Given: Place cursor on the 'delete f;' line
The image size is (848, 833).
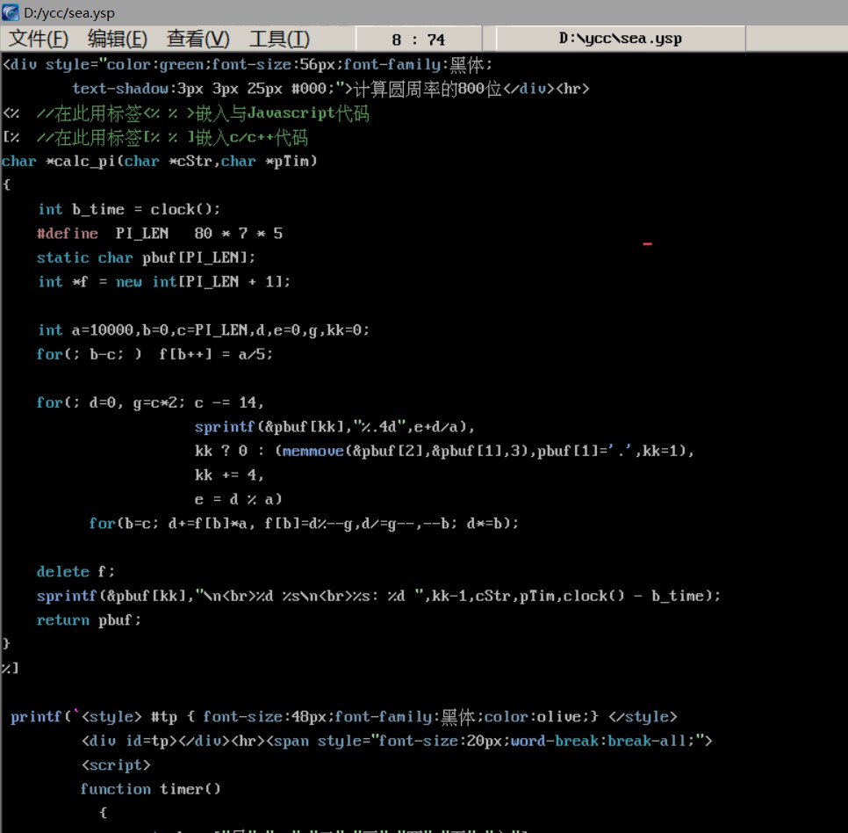Looking at the screenshot, I should (x=75, y=571).
